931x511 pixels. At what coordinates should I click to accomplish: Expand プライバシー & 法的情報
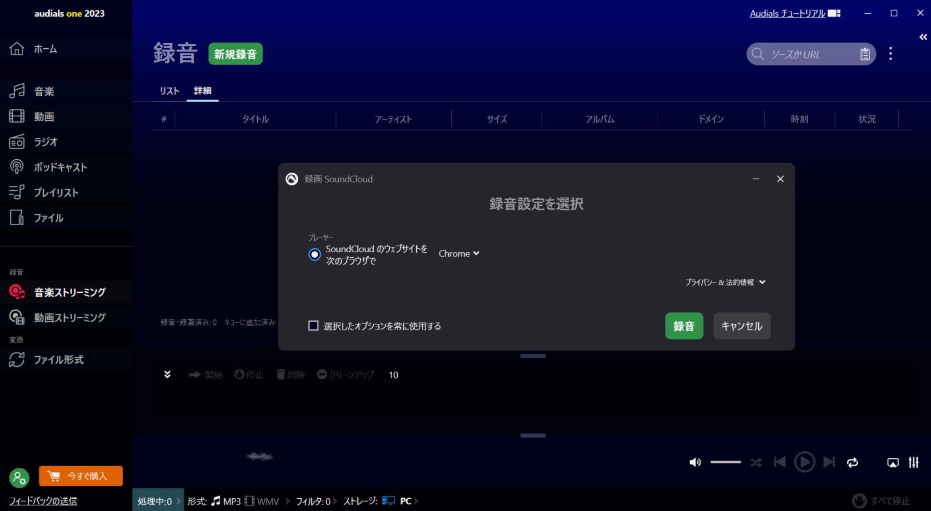726,282
